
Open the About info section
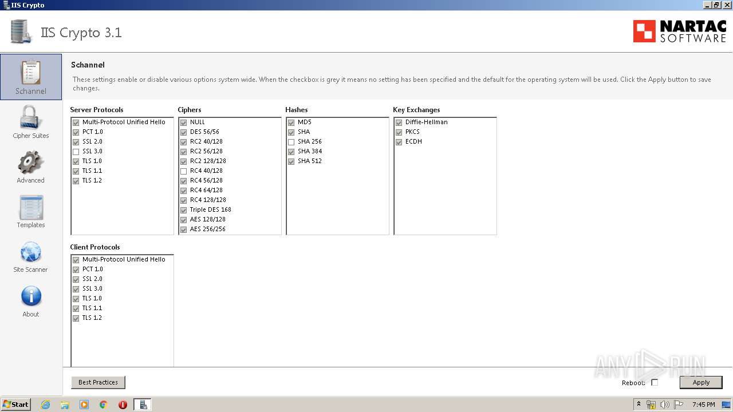click(31, 302)
